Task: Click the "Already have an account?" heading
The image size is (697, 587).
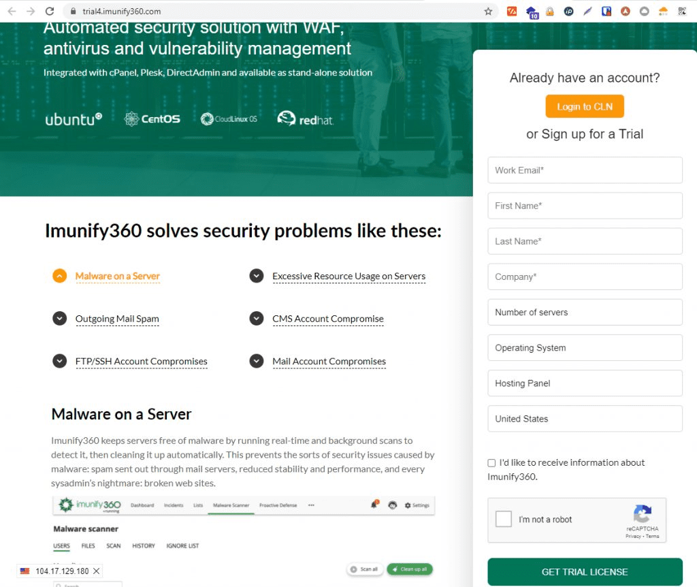Action: pyautogui.click(x=585, y=78)
